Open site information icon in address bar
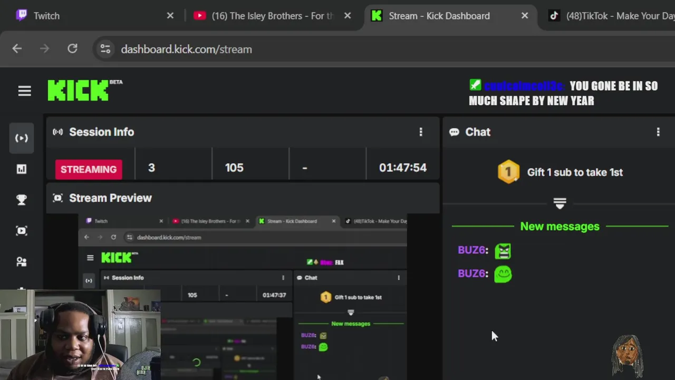The image size is (675, 380). 105,49
